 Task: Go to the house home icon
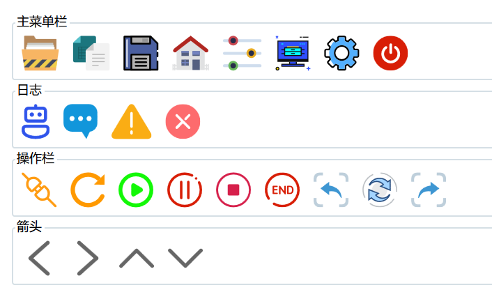click(190, 53)
